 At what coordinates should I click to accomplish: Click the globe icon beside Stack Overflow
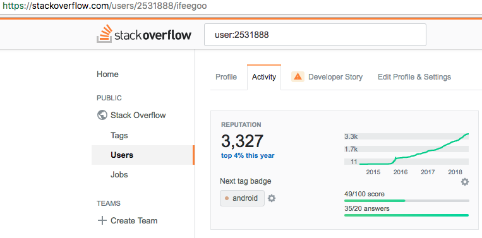102,115
